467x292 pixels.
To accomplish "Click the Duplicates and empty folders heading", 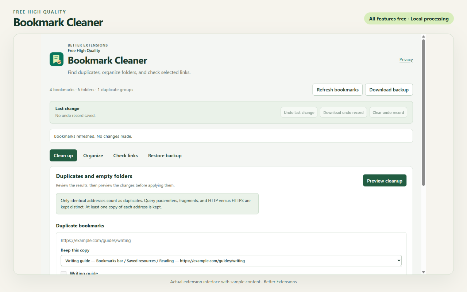I will click(94, 176).
